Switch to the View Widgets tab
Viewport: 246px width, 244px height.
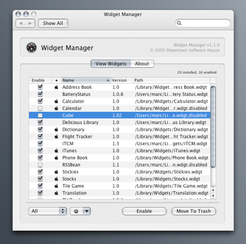click(111, 64)
